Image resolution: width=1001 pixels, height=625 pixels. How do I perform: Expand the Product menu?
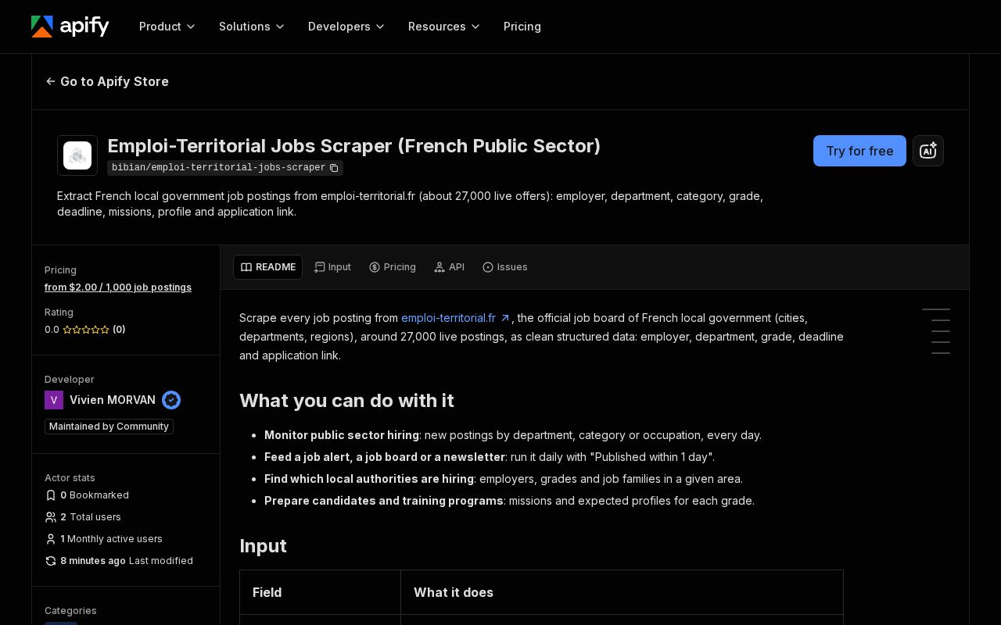coord(167,27)
